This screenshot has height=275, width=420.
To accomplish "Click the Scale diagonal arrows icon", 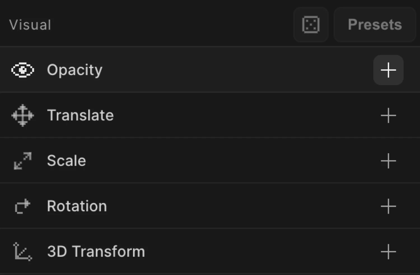I will click(22, 160).
